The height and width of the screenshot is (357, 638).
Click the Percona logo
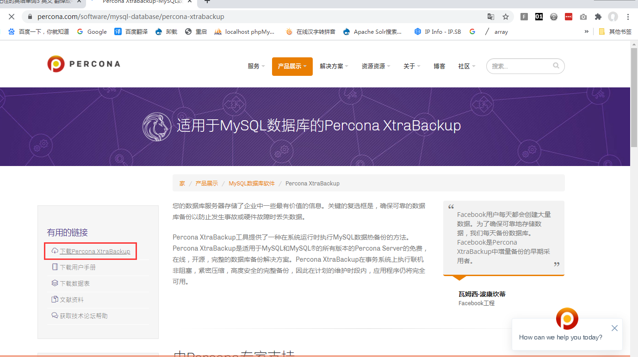click(x=84, y=64)
